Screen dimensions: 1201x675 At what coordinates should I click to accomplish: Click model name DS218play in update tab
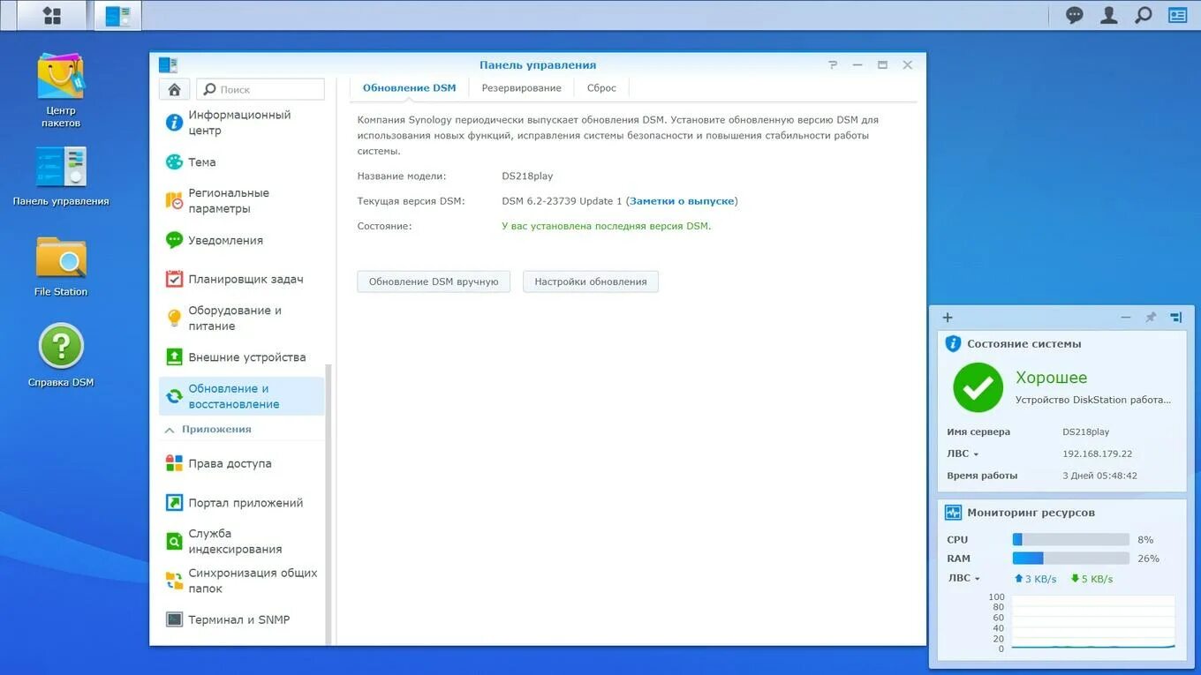click(x=527, y=176)
